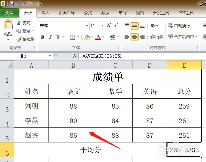This screenshot has height=162, width=206.
Task: Expand the borders dropdown arrow
Action: click(x=78, y=37)
